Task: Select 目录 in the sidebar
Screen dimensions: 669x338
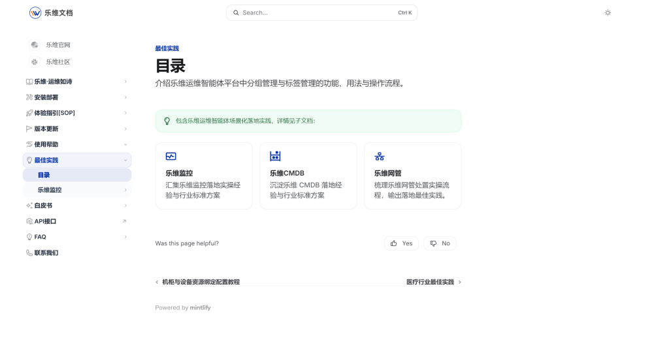Action: coord(77,175)
